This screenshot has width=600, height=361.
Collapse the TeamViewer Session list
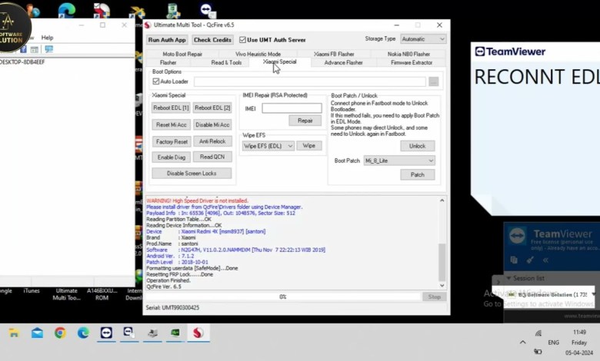click(508, 278)
